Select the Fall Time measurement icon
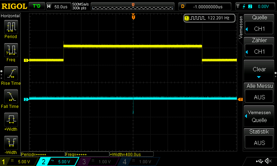 tap(11, 96)
